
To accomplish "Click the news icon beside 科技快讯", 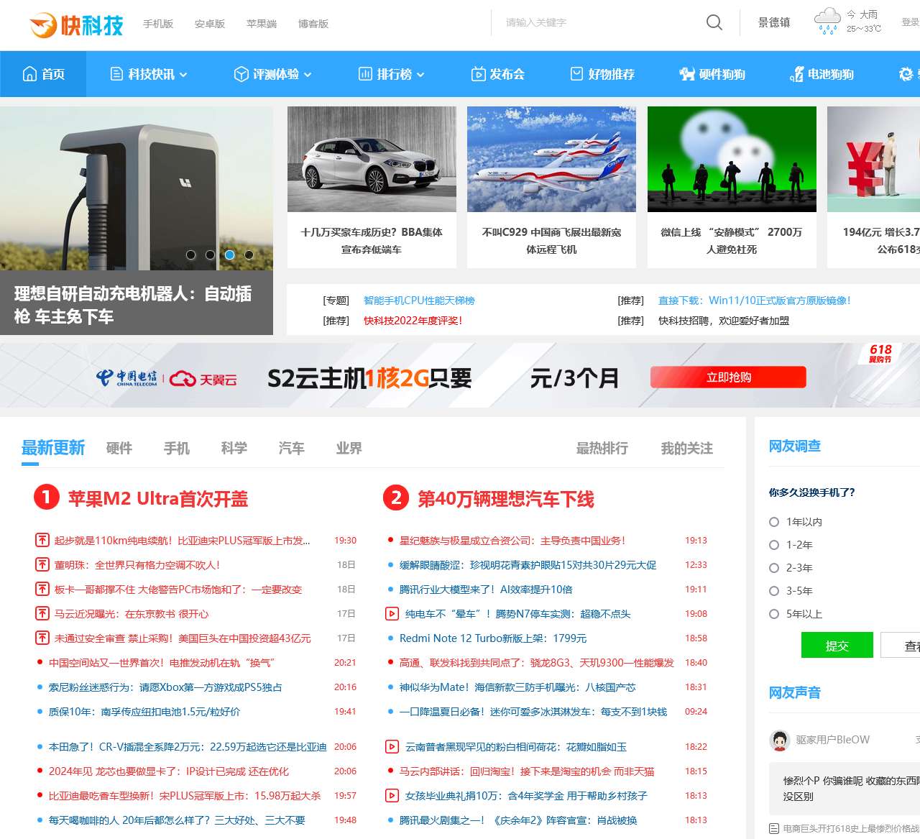I will 116,74.
